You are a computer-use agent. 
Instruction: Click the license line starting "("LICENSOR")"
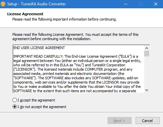tap(73, 69)
